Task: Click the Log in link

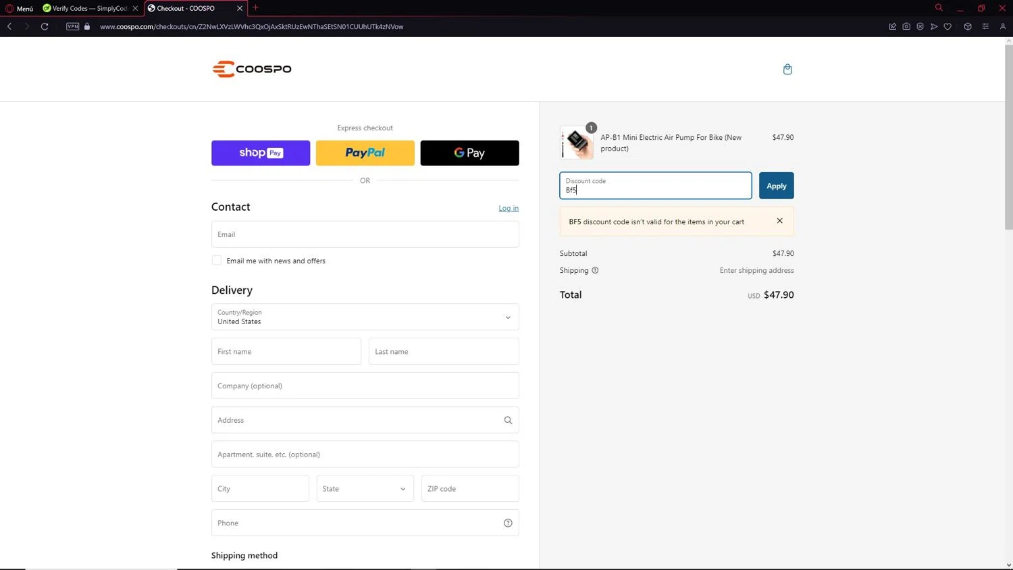Action: pos(509,208)
